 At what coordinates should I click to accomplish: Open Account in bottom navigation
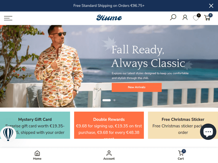[x=109, y=155]
